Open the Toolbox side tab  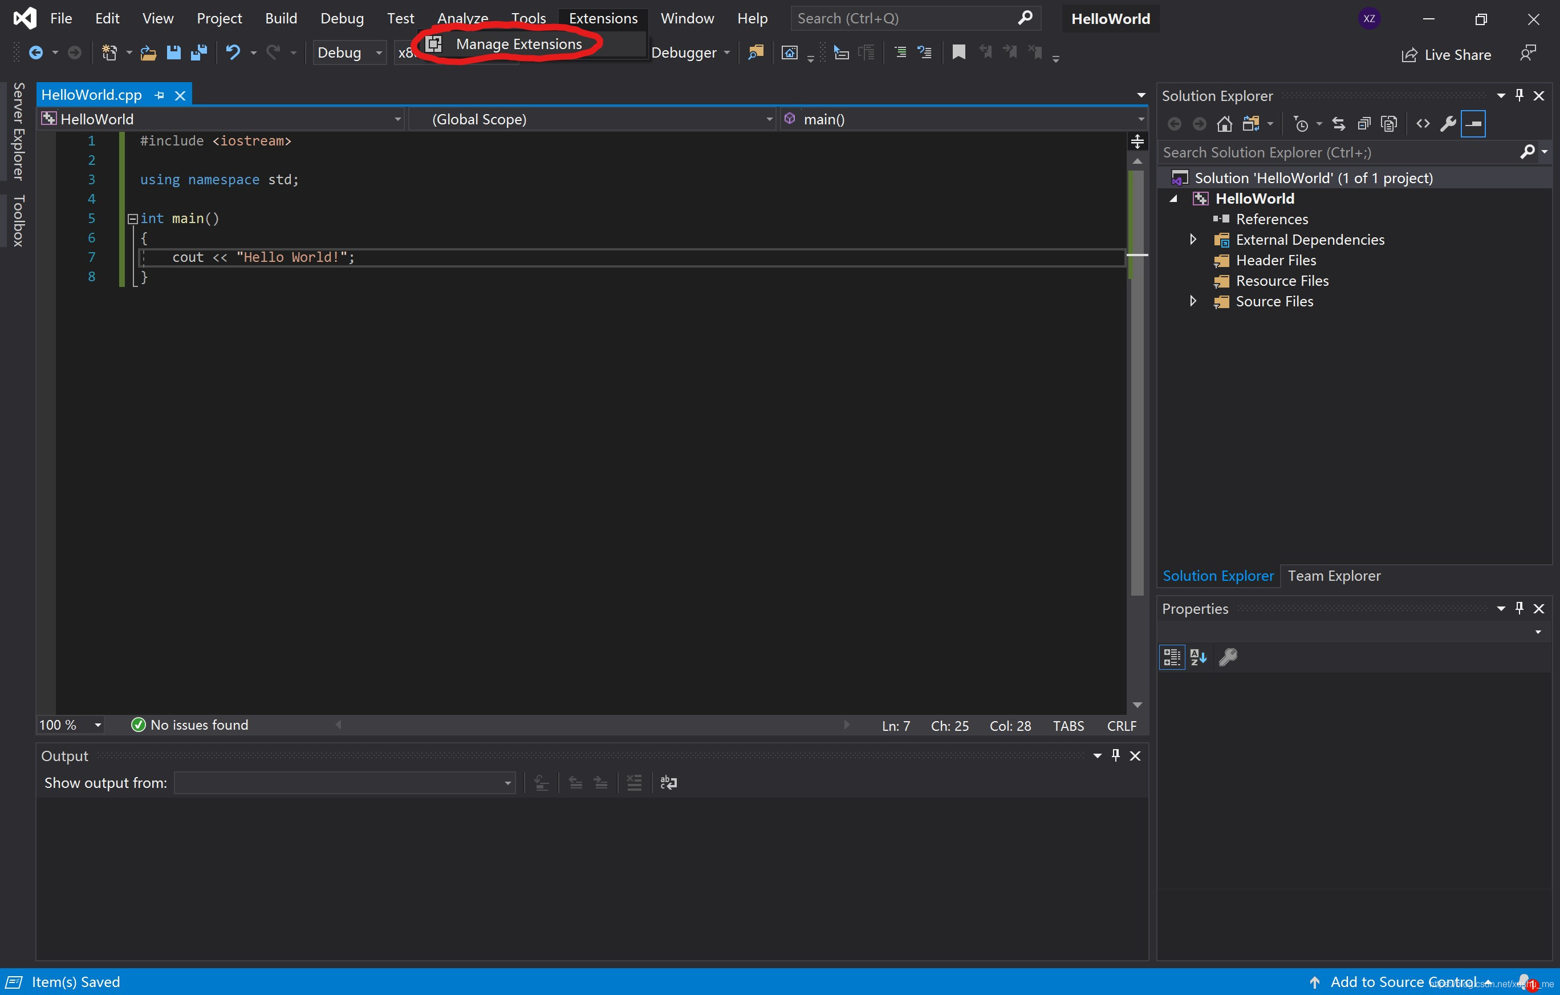(19, 220)
